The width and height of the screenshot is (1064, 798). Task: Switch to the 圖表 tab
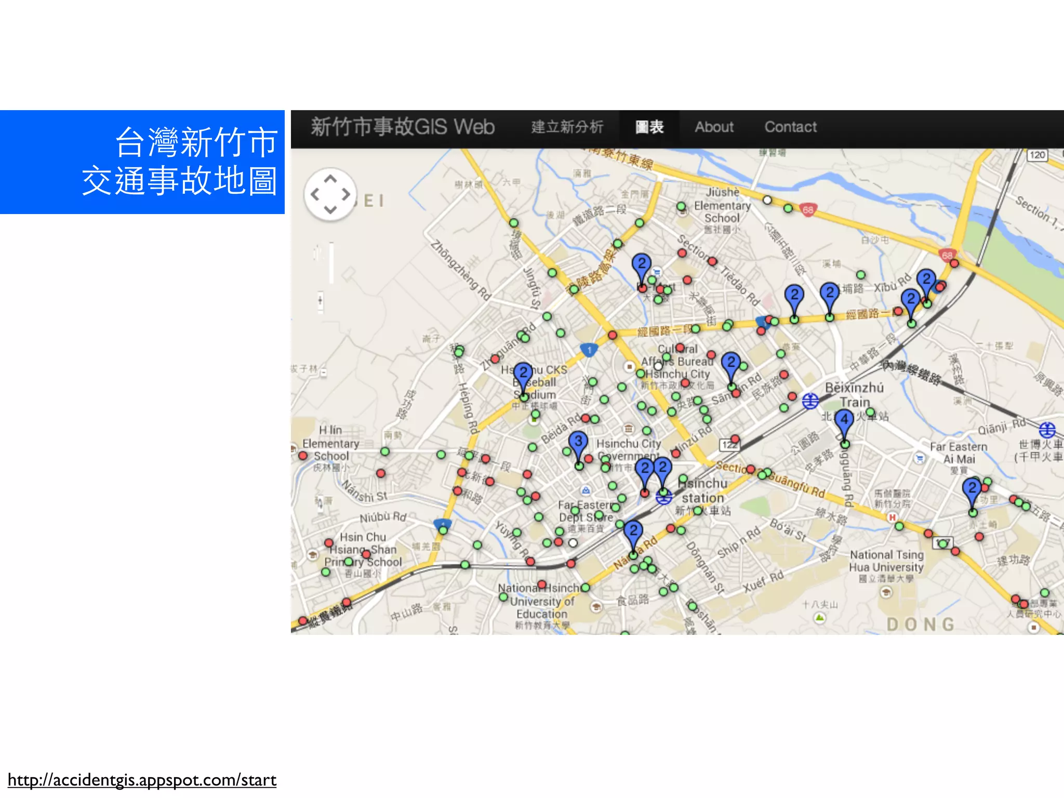(649, 127)
